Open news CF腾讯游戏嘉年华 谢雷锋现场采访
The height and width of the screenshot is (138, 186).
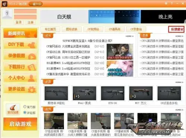(x=68, y=74)
